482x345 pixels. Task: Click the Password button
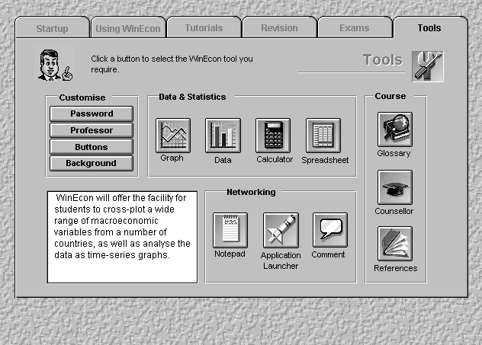coord(92,113)
